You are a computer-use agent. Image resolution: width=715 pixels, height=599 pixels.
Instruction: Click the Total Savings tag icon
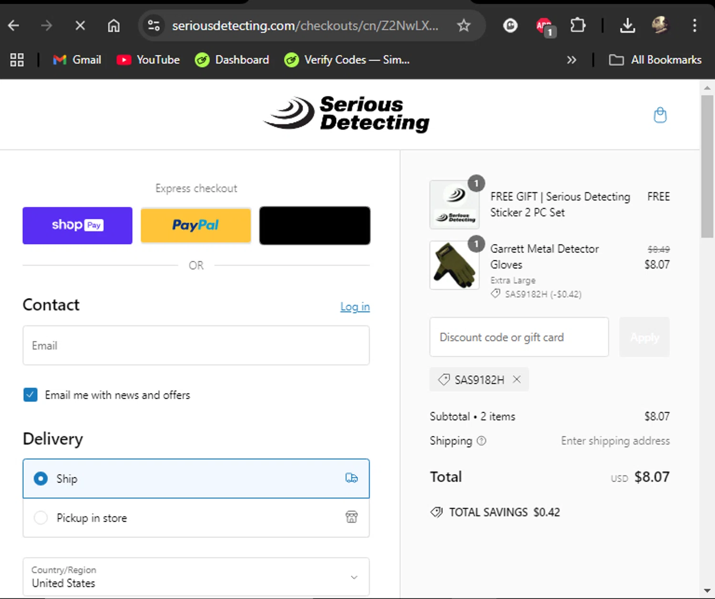click(x=437, y=512)
